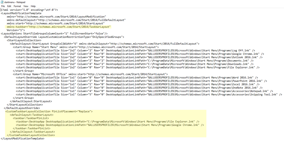Click the start:Group Name="Start Menu" line
Screen dimensions: 284x142
[x=86, y=47]
